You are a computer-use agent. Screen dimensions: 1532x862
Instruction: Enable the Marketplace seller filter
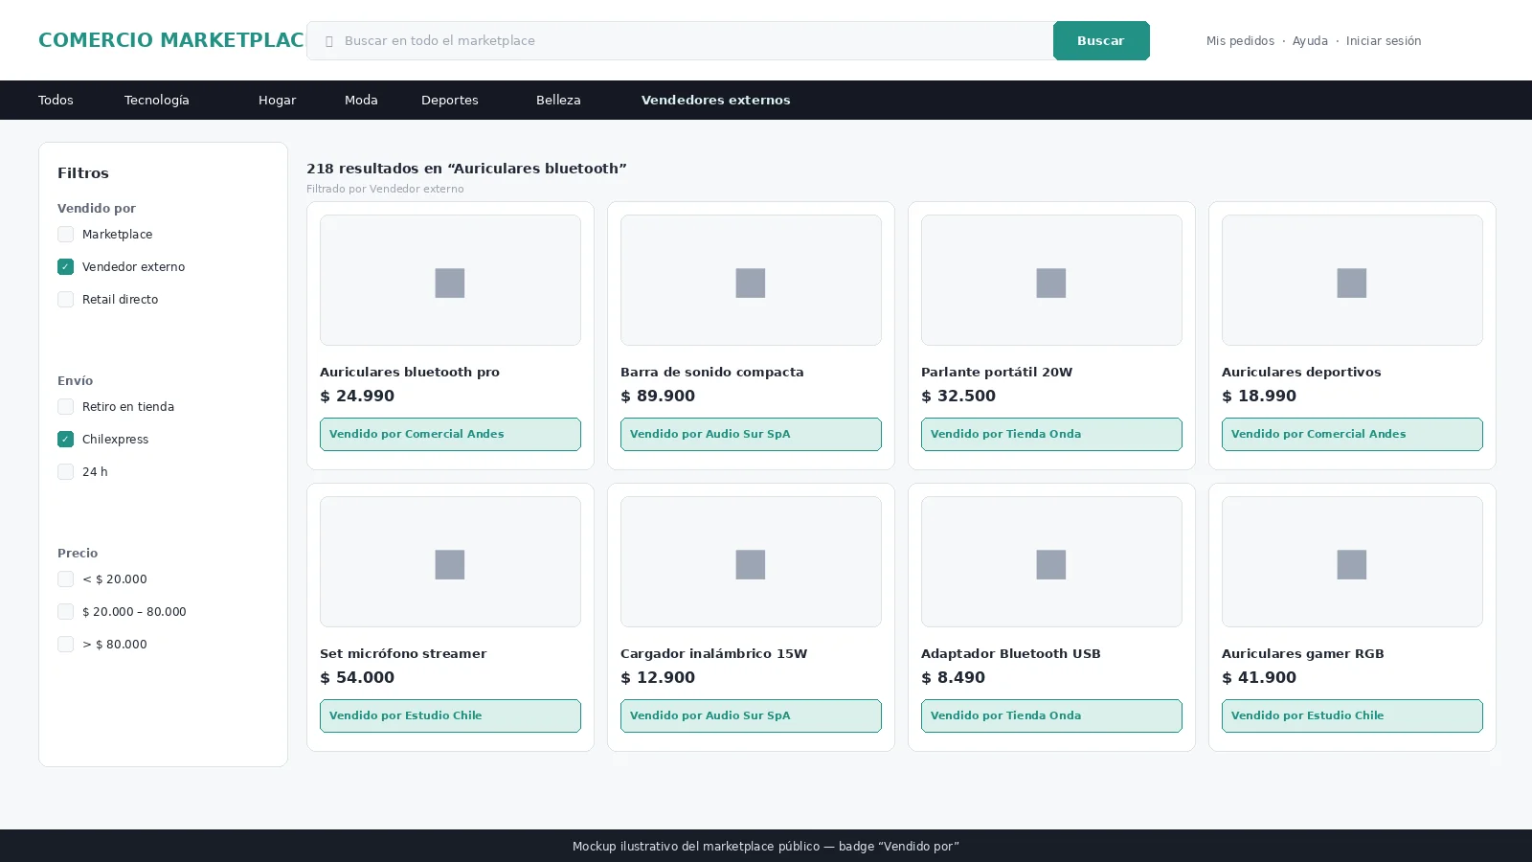[65, 235]
